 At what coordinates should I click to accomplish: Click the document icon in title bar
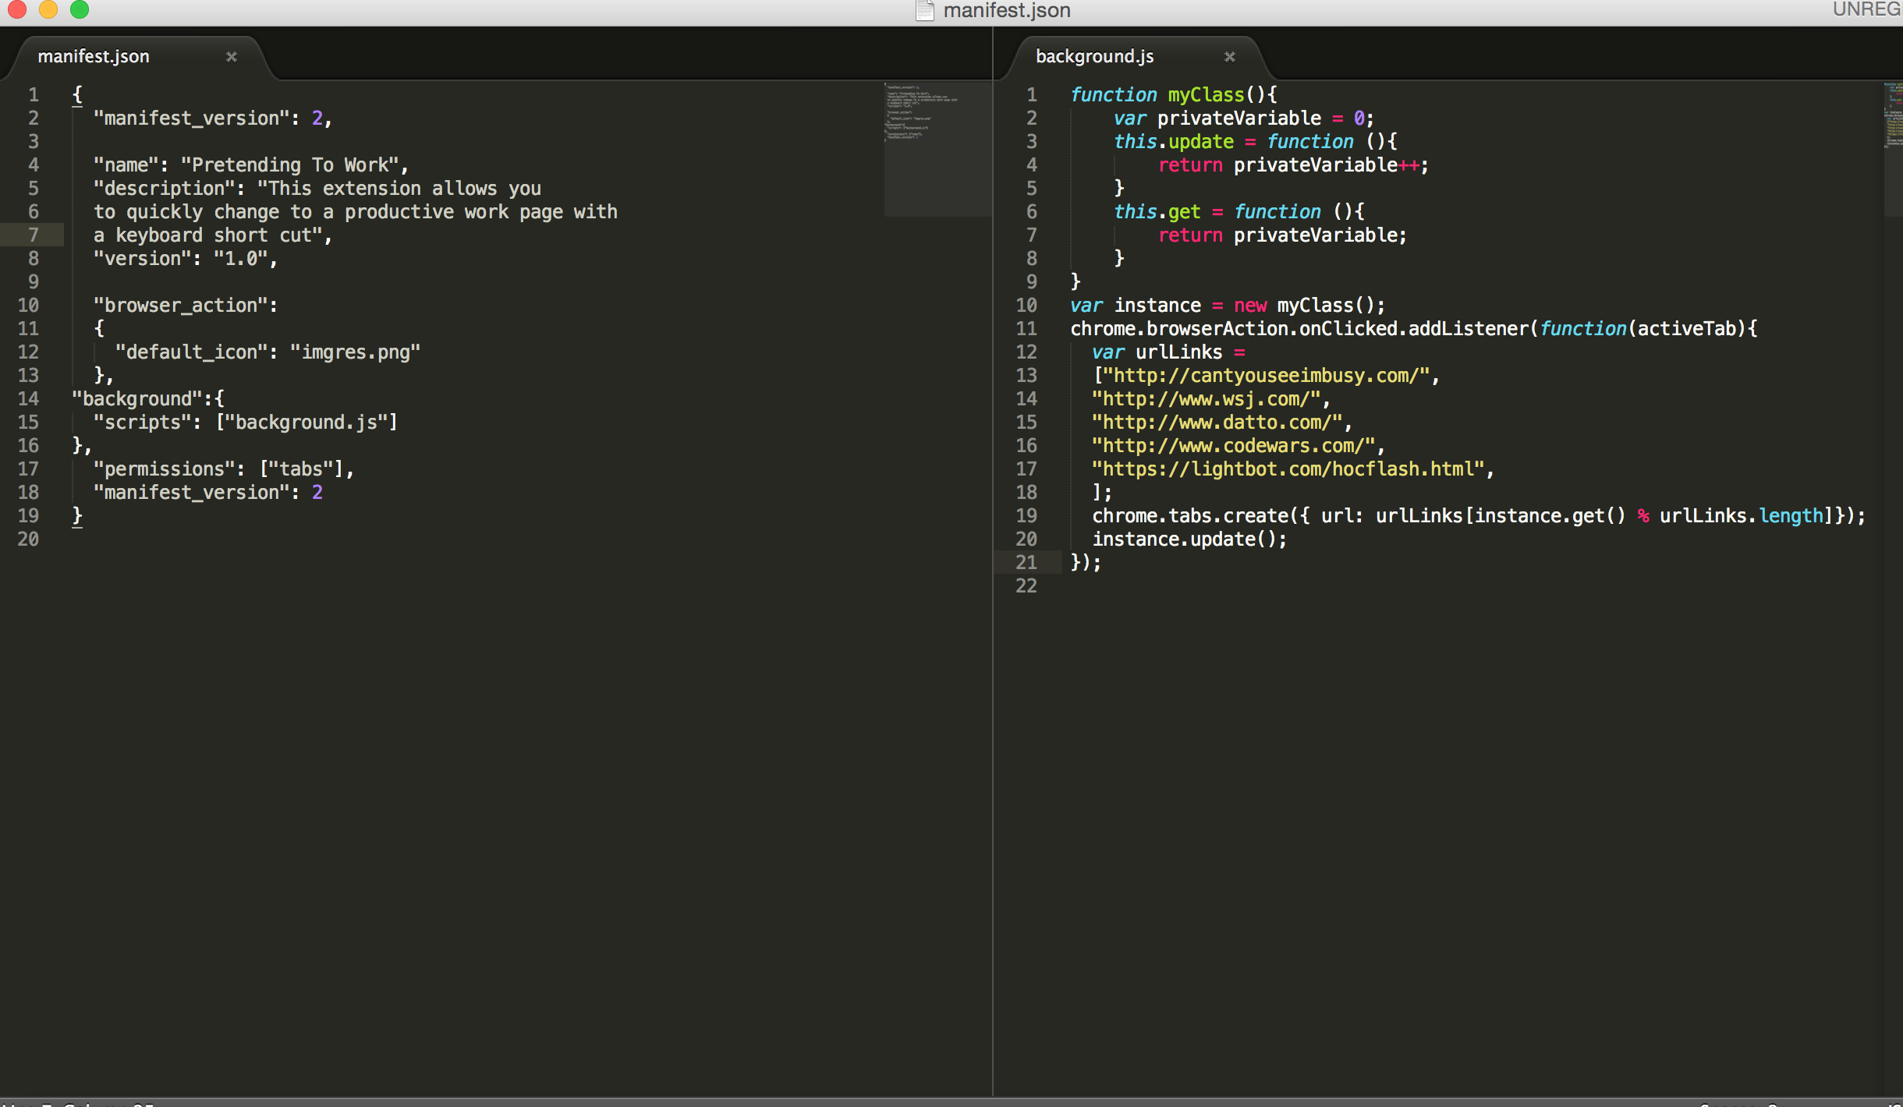[925, 10]
